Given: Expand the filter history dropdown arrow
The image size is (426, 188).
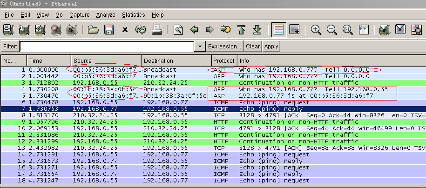Looking at the screenshot, I should point(200,47).
